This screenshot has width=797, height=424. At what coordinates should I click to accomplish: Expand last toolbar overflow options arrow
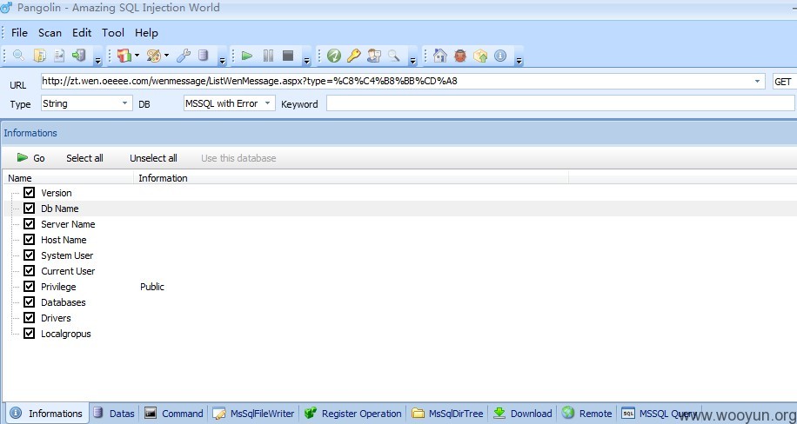tap(519, 61)
